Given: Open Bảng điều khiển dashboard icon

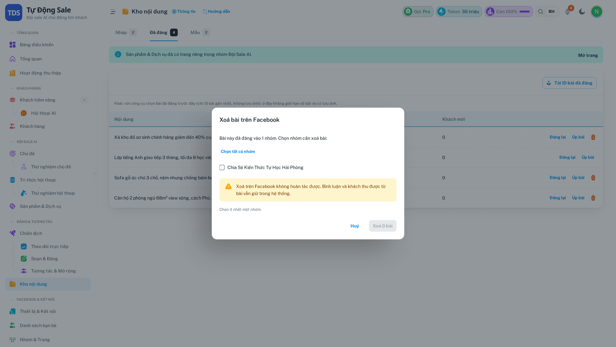Looking at the screenshot, I should (x=13, y=45).
